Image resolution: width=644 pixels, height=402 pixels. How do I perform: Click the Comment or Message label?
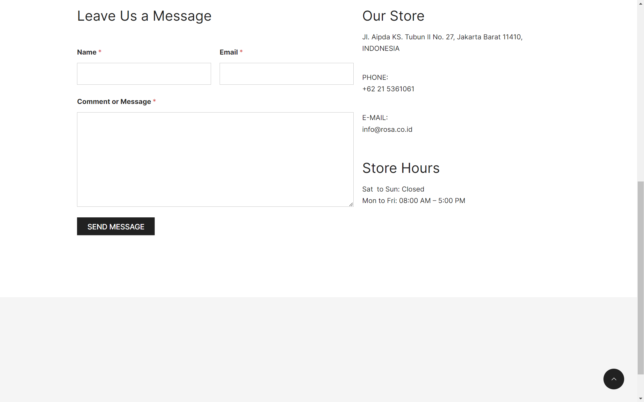click(x=114, y=102)
